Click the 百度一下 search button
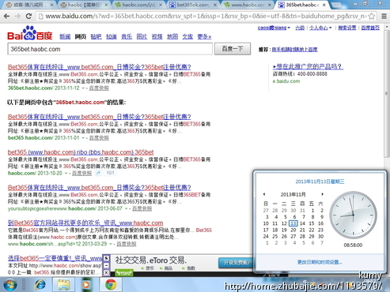 click(x=233, y=49)
